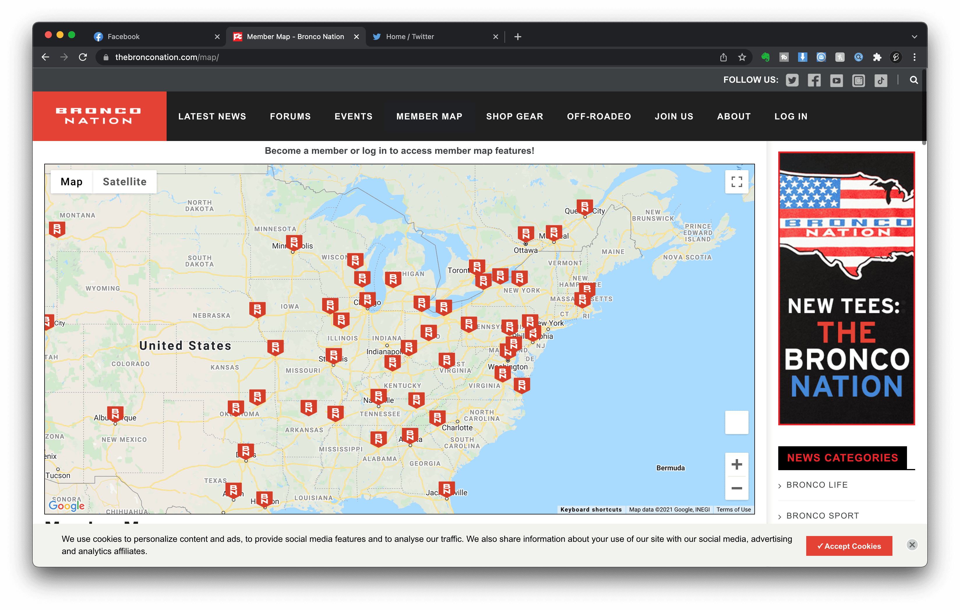The height and width of the screenshot is (610, 960).
Task: Open the Member Map menu item
Action: coord(429,116)
